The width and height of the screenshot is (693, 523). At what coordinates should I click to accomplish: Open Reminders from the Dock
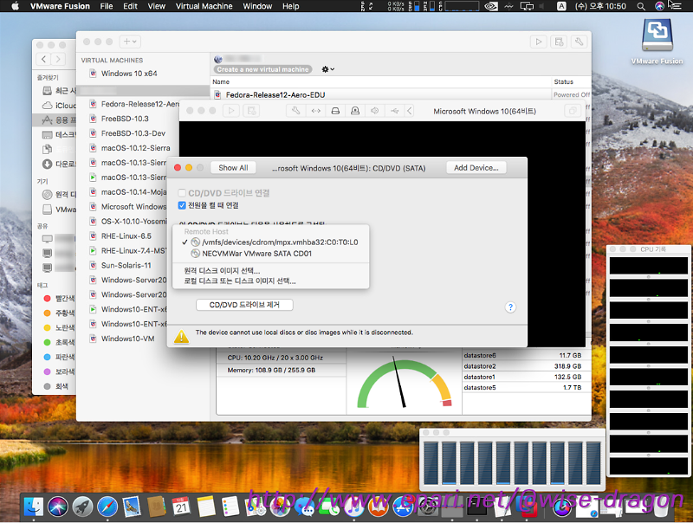pos(230,507)
